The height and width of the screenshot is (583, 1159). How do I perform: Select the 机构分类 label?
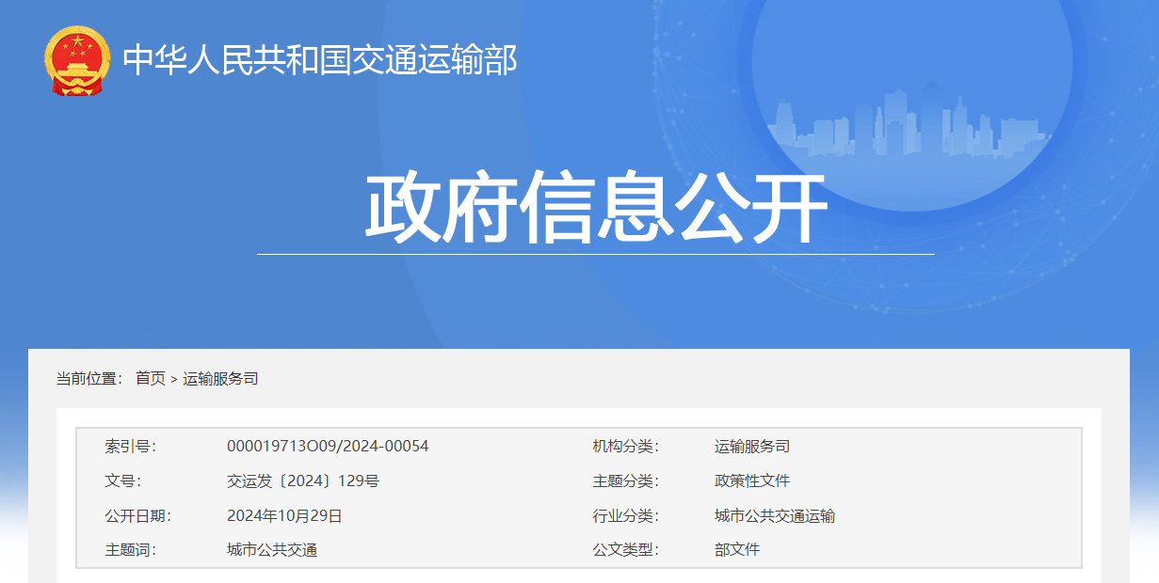coord(625,447)
